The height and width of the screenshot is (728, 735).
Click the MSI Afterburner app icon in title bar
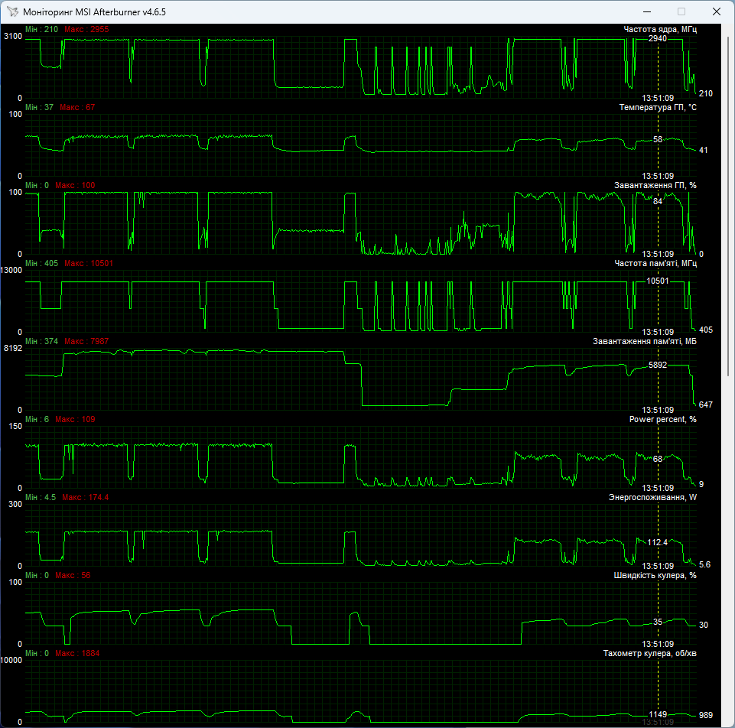(12, 11)
